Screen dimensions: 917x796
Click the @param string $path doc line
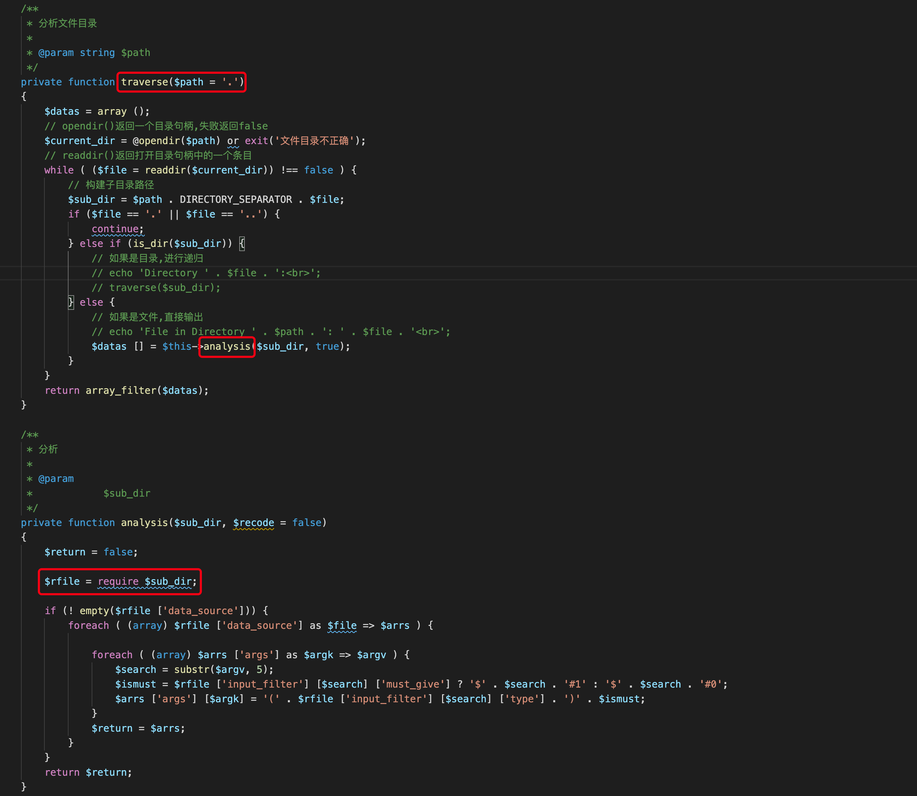(x=94, y=53)
